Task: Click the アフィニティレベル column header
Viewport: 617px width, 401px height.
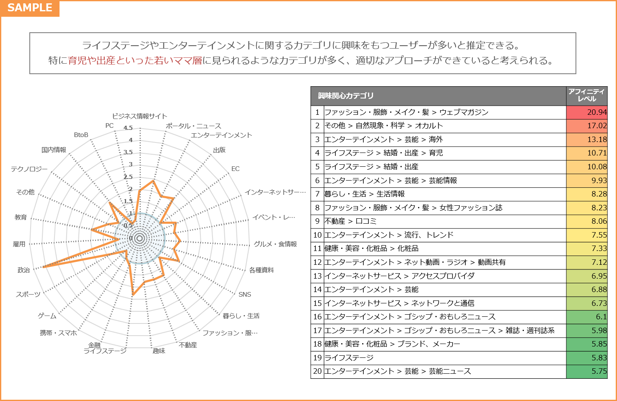Action: 586,96
